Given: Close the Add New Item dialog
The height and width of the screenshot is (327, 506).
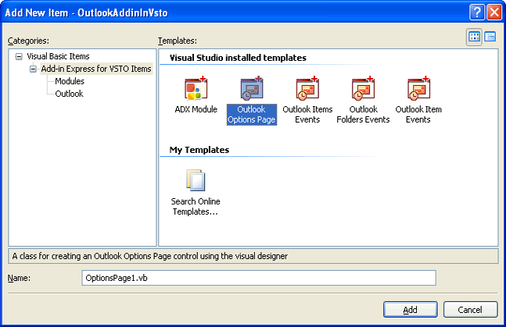Looking at the screenshot, I should tap(494, 12).
